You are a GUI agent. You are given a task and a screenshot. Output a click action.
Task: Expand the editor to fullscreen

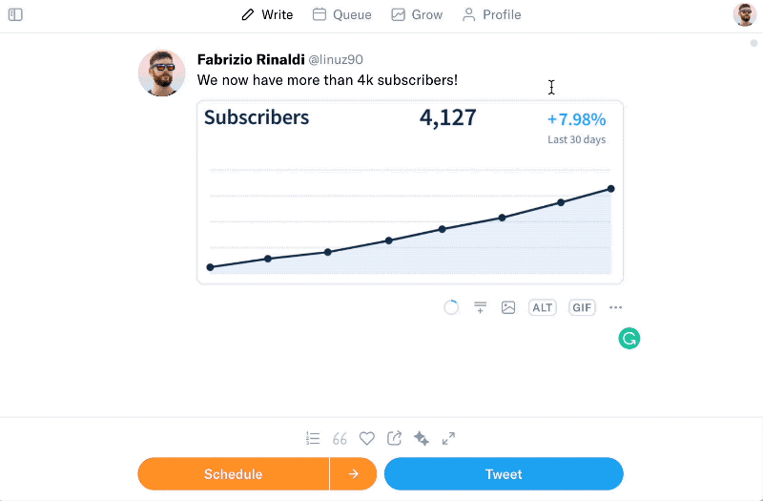tap(448, 439)
